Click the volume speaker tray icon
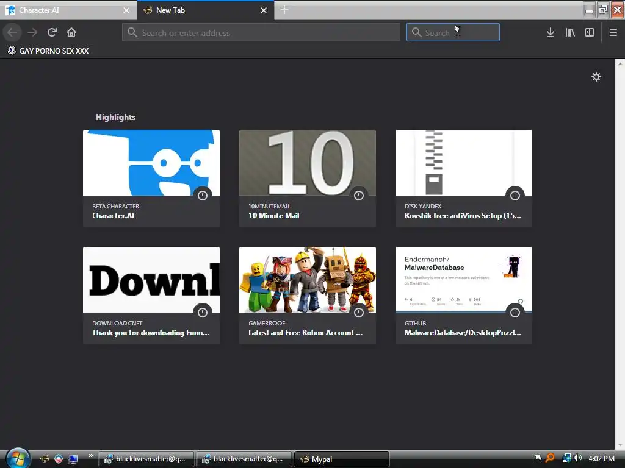Image resolution: width=625 pixels, height=468 pixels. coord(577,458)
